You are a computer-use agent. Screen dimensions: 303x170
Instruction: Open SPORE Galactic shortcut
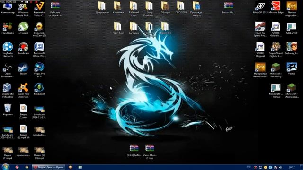point(276,30)
